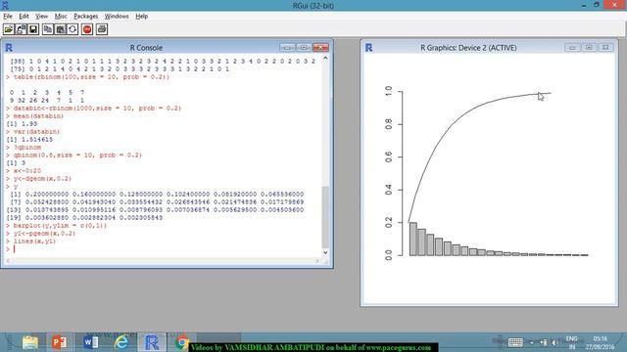
Task: Open the Help menu
Action: click(141, 16)
